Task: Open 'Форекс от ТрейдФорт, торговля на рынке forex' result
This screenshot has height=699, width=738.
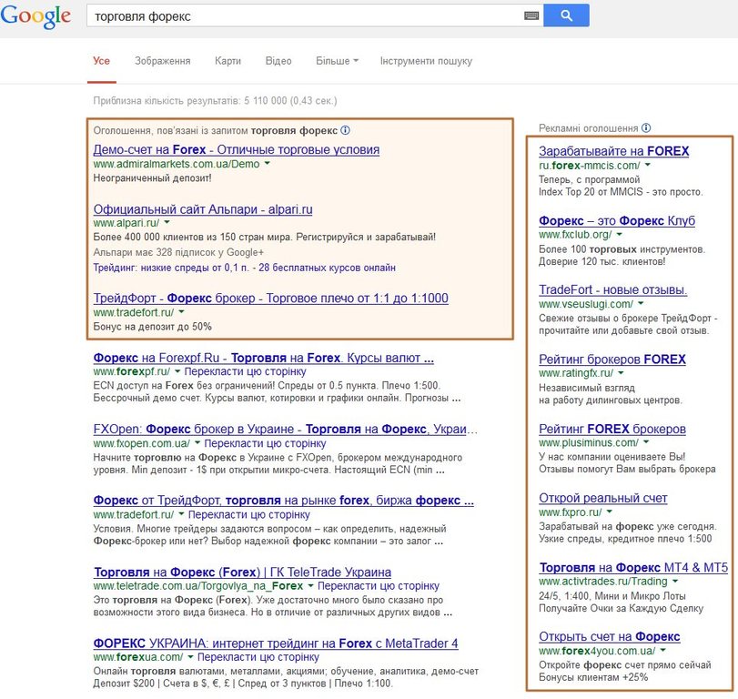Action: click(x=283, y=501)
